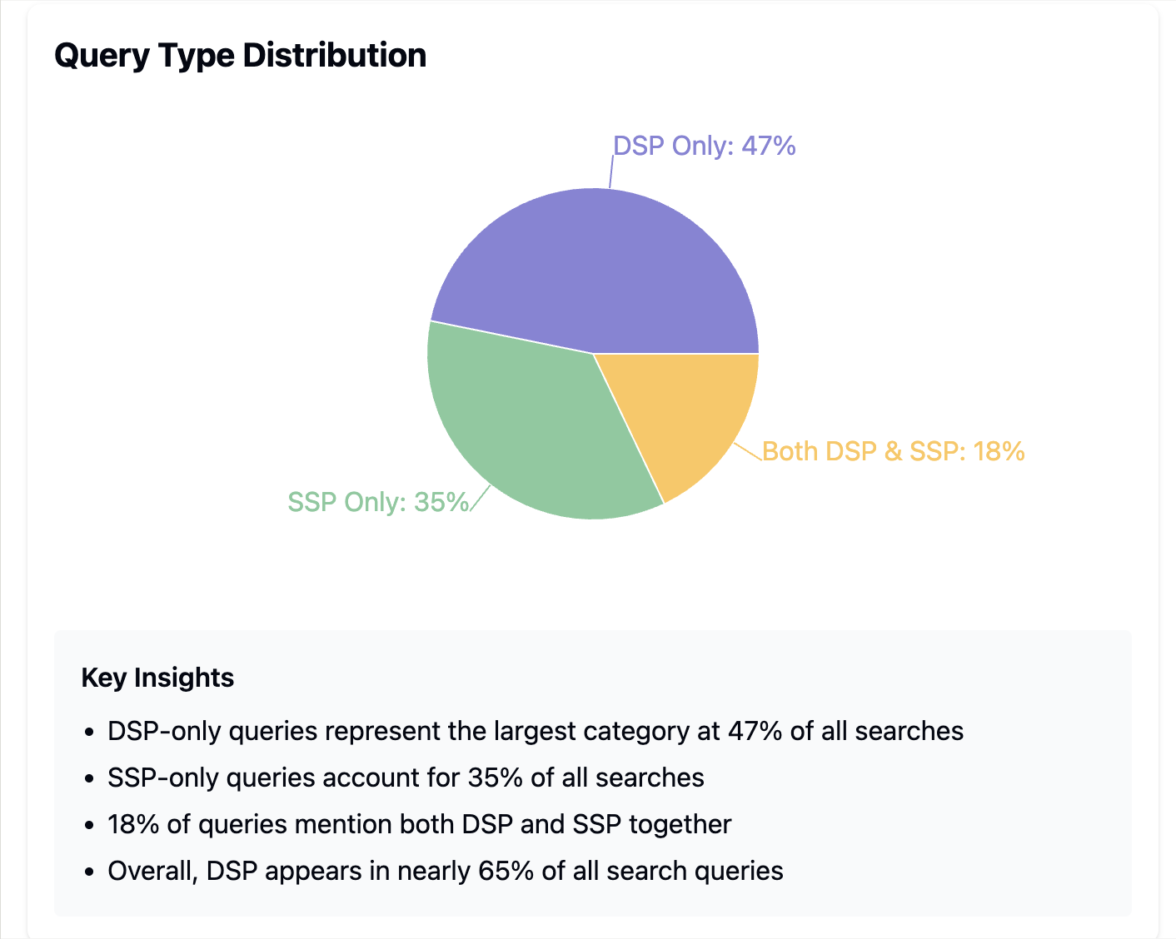This screenshot has width=1176, height=939.
Task: Click the leader line beside the SSP Only label
Action: tap(480, 499)
